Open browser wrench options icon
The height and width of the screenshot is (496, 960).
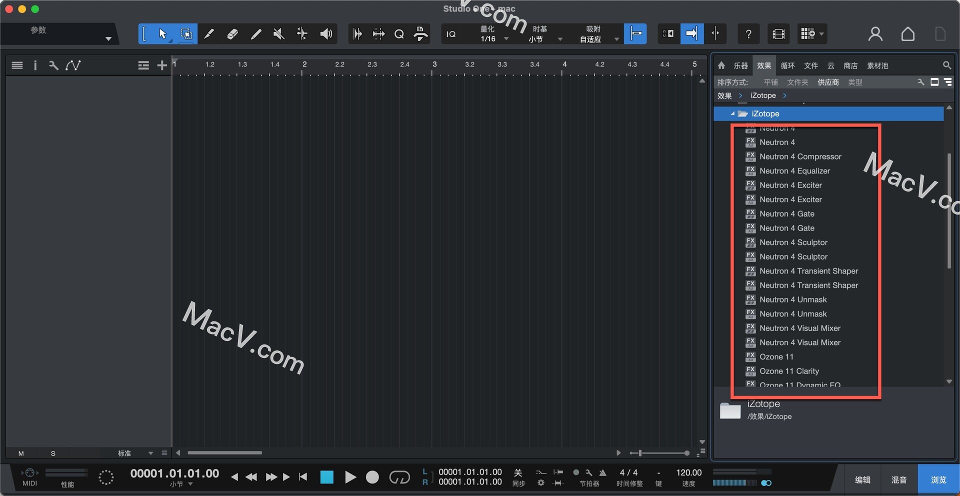click(920, 82)
